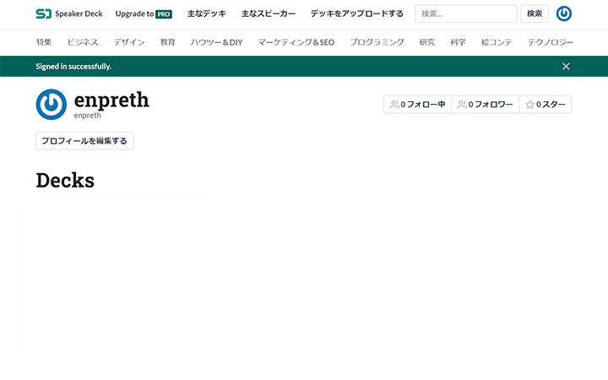Open the プログラミング category
The width and height of the screenshot is (608, 380).
click(x=377, y=42)
